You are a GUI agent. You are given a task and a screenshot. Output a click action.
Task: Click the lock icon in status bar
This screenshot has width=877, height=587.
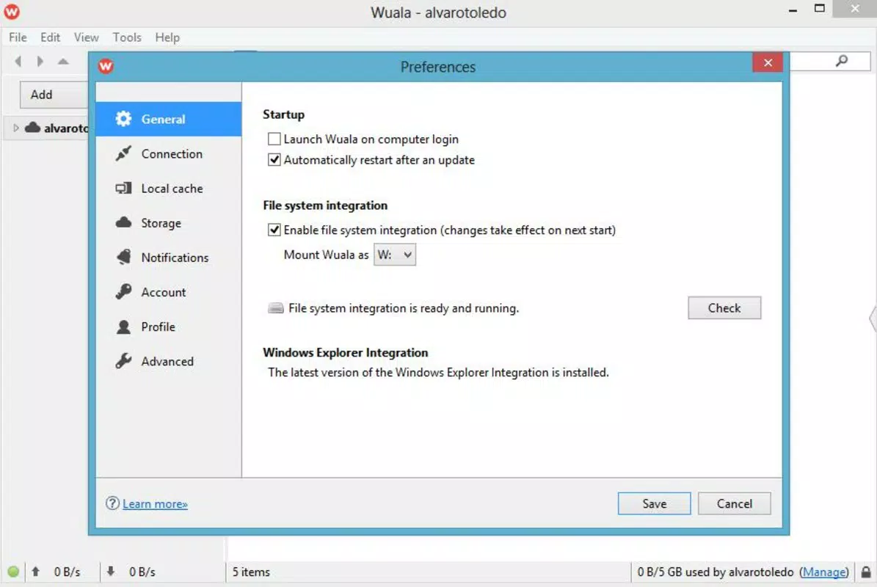tap(866, 572)
